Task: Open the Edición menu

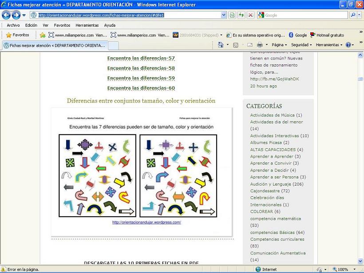Action: pos(31,25)
